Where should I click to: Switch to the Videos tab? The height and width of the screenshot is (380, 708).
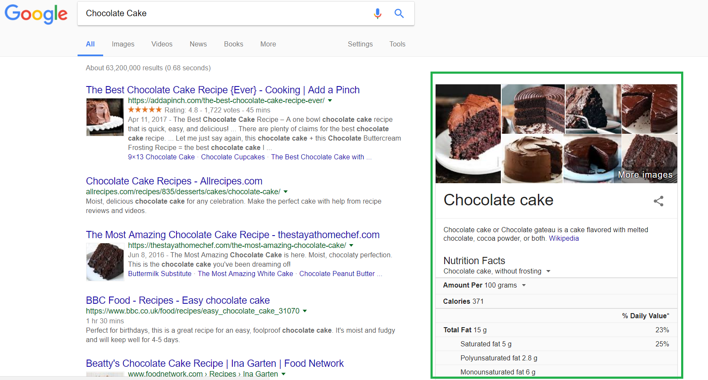(x=162, y=44)
